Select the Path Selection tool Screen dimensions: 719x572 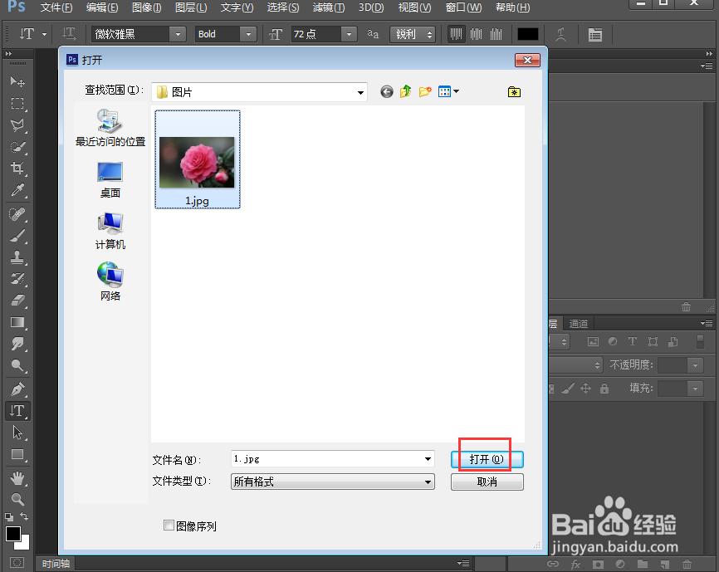17,433
